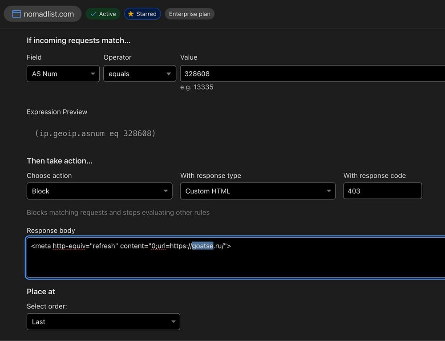The image size is (445, 341).
Task: Open the Select order dropdown showing Last
Action: click(103, 322)
